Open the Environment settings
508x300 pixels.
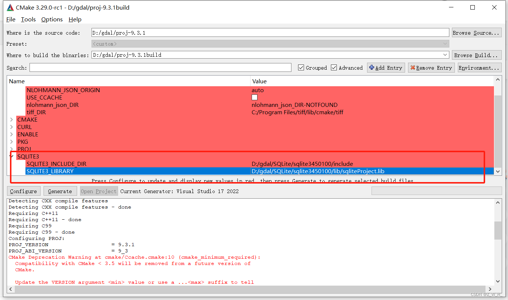click(480, 68)
